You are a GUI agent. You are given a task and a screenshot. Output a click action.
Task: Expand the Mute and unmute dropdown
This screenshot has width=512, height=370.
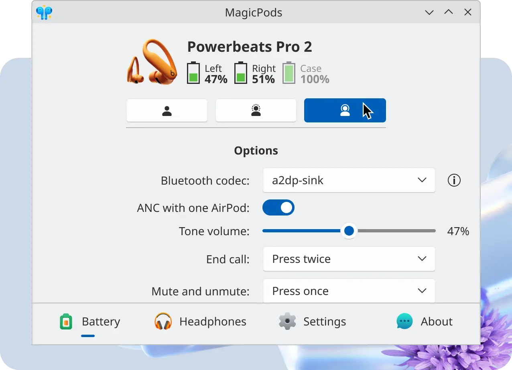[349, 291]
